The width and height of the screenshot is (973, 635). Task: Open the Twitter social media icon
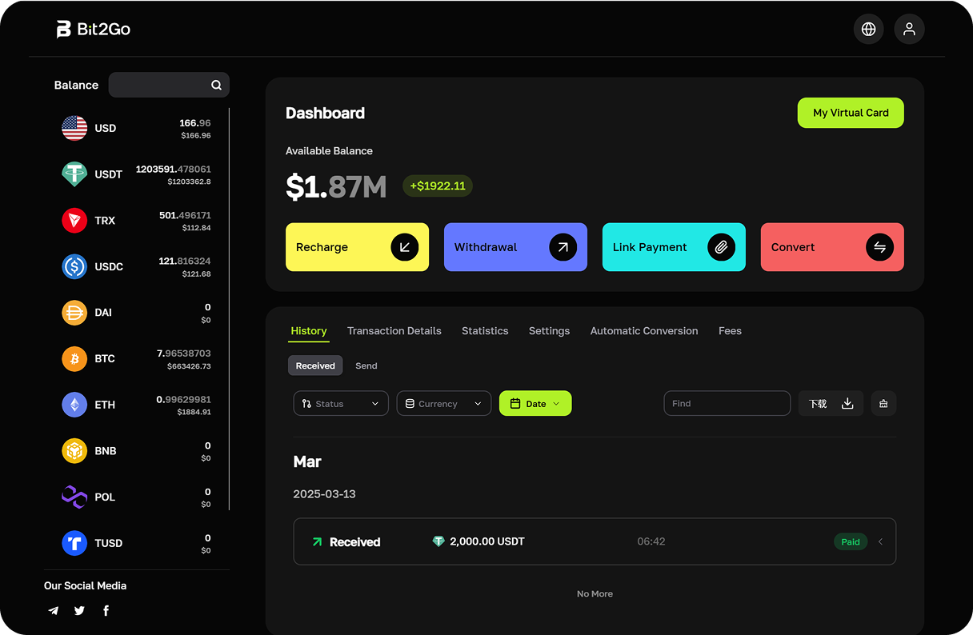79,610
